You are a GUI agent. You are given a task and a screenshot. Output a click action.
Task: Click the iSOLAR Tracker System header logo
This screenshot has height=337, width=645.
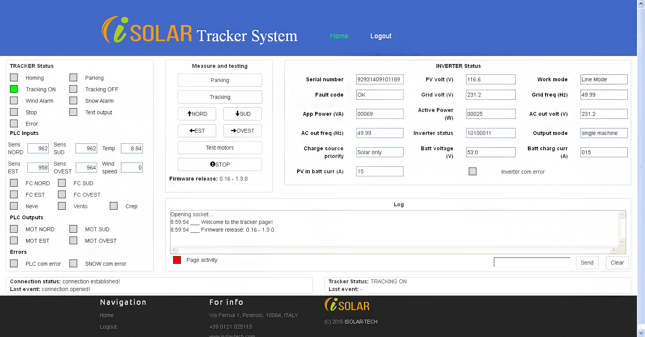click(x=199, y=31)
